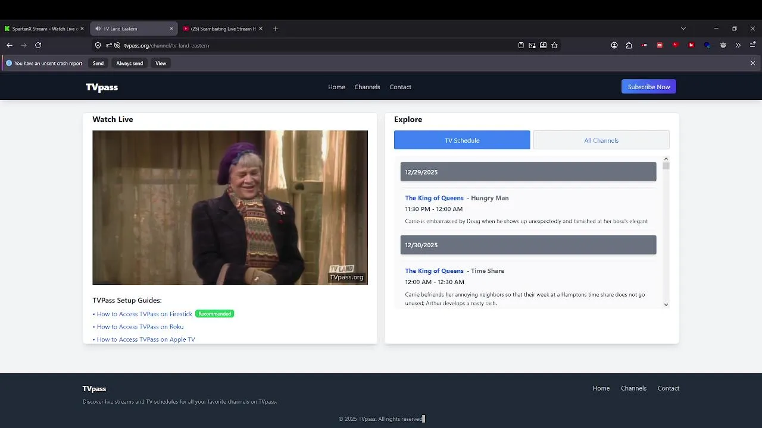The height and width of the screenshot is (428, 762).
Task: Click the install/save page icon in address bar
Action: [x=544, y=45]
